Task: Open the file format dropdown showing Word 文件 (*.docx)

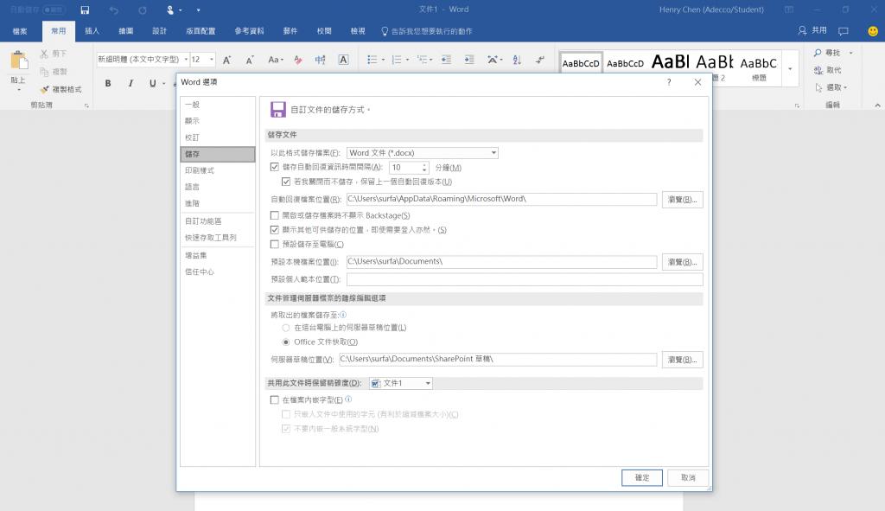Action: (493, 152)
